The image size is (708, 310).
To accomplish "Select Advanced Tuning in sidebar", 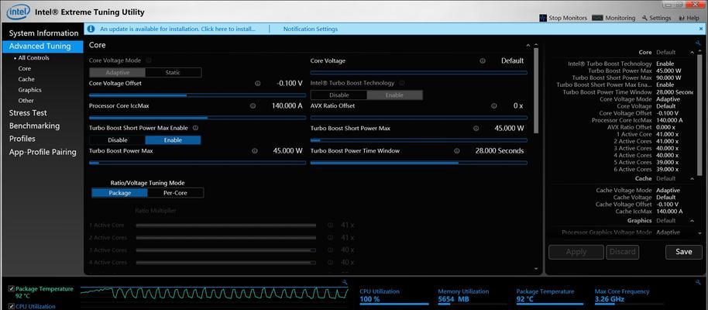I will click(43, 46).
